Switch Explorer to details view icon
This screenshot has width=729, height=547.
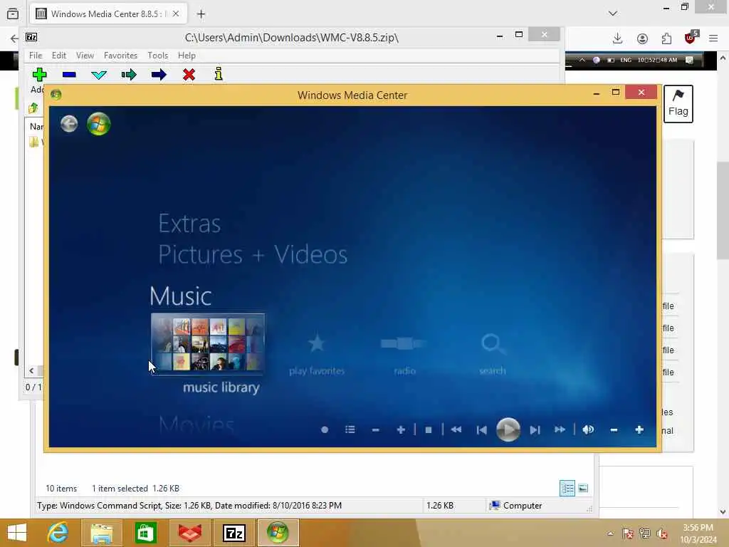567,489
